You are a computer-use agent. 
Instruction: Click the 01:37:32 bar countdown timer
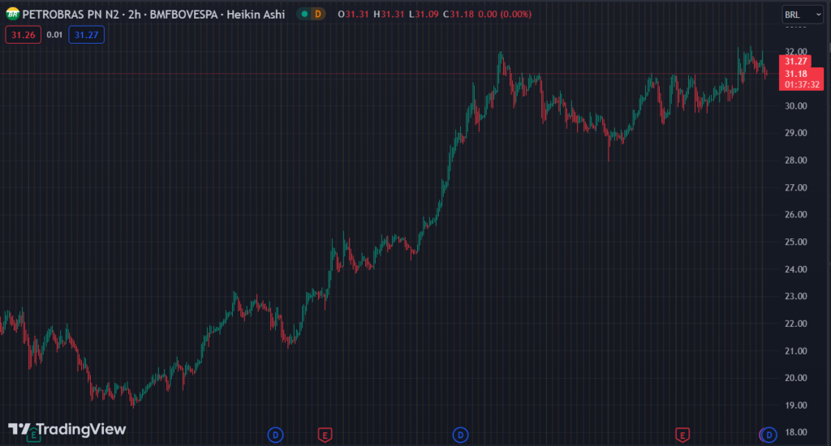[x=802, y=85]
